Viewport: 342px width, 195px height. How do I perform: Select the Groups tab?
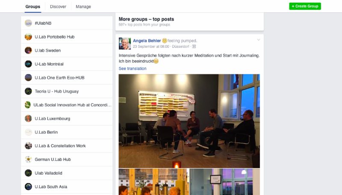33,6
